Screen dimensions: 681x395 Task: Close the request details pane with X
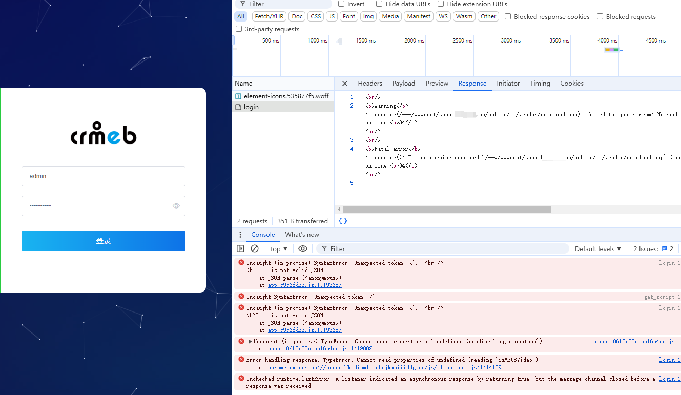tap(345, 84)
